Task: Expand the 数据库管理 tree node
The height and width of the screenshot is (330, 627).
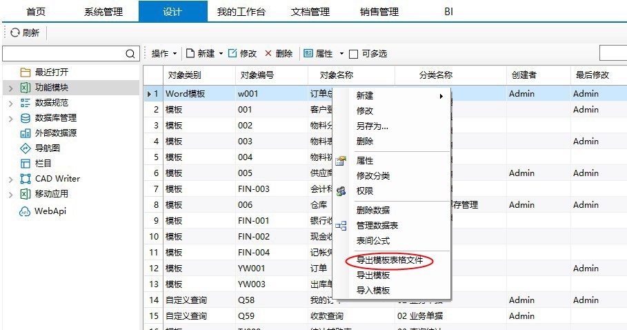Action: (10, 118)
